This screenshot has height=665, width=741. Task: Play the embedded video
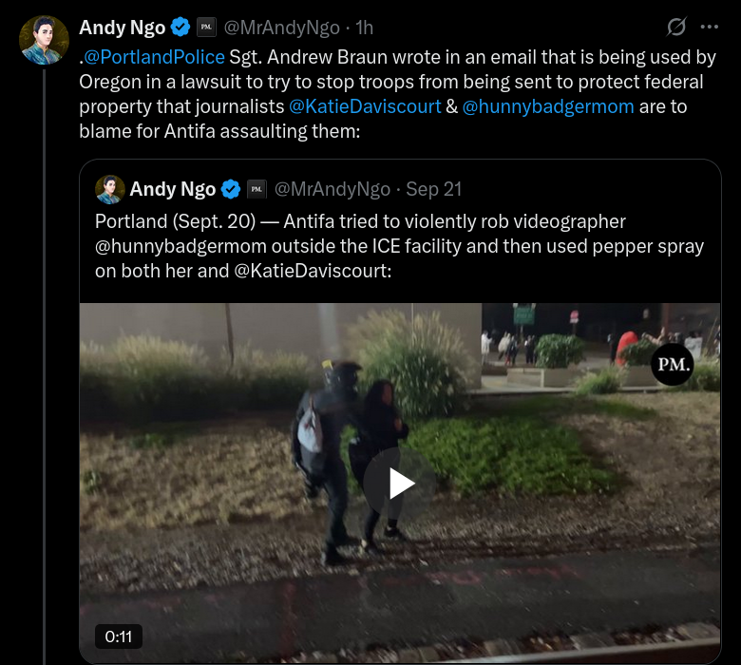(400, 483)
